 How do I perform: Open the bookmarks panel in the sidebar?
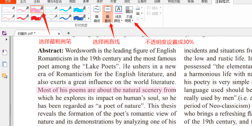click(5, 53)
